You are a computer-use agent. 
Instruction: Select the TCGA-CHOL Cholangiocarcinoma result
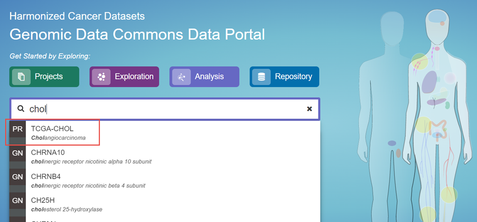59,133
